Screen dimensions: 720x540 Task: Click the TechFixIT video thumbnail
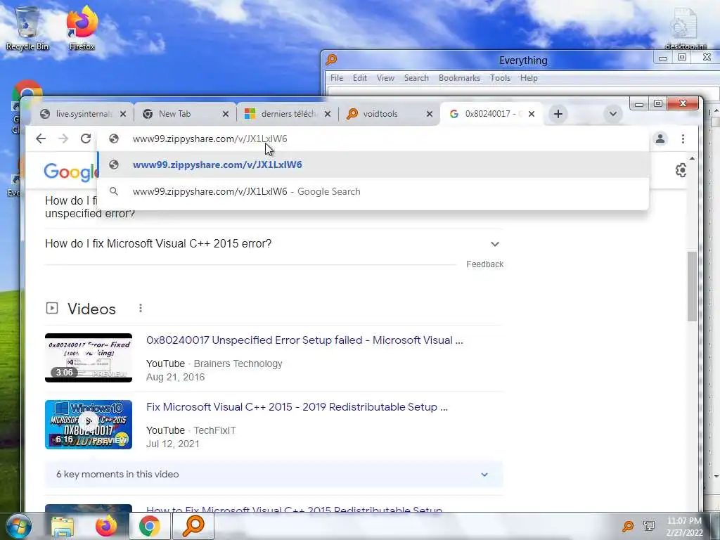[89, 424]
